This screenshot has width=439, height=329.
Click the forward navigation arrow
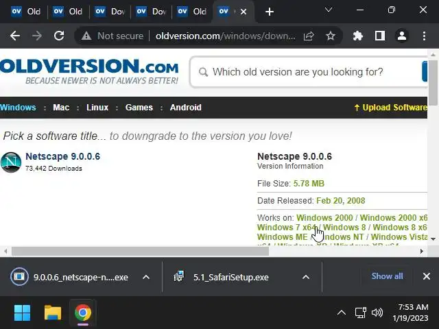37,36
